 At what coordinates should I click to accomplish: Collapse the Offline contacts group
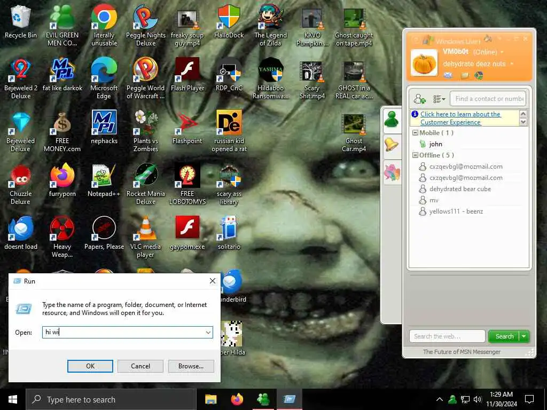click(x=415, y=155)
